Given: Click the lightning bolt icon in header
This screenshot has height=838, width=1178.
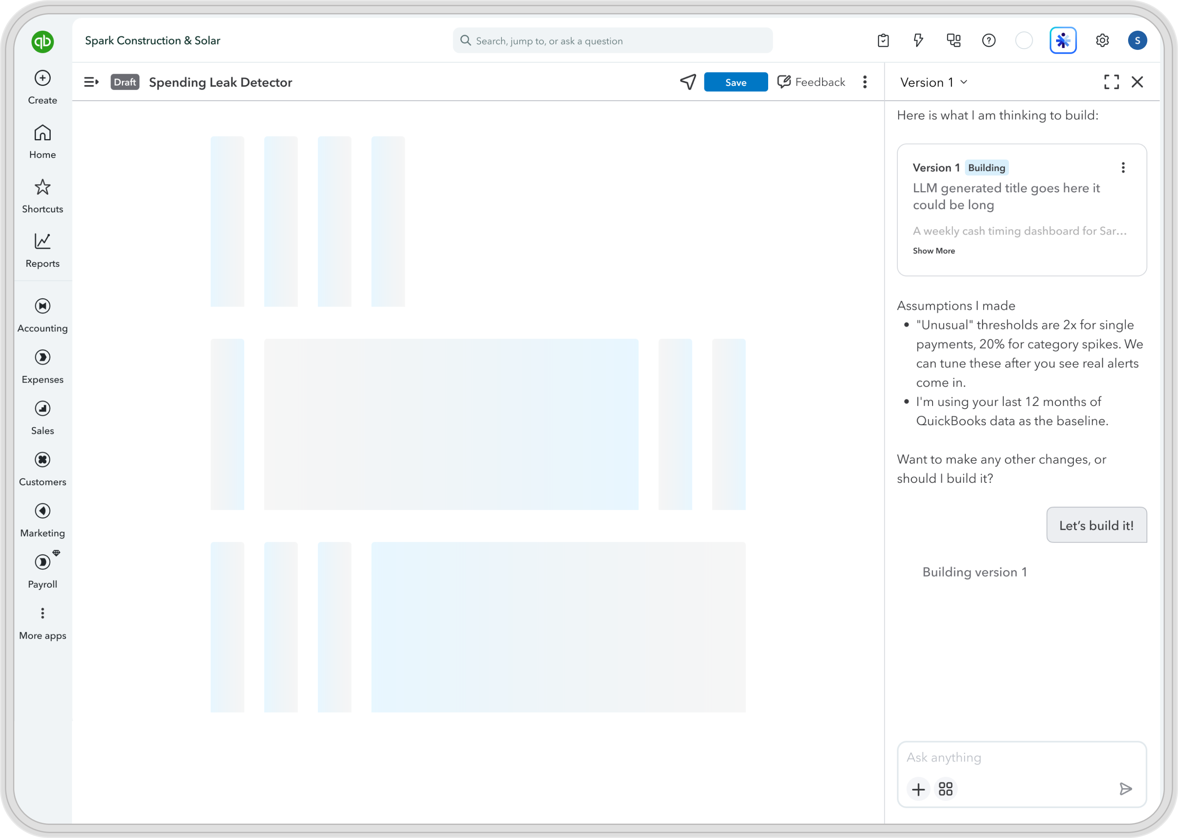Looking at the screenshot, I should tap(918, 40).
